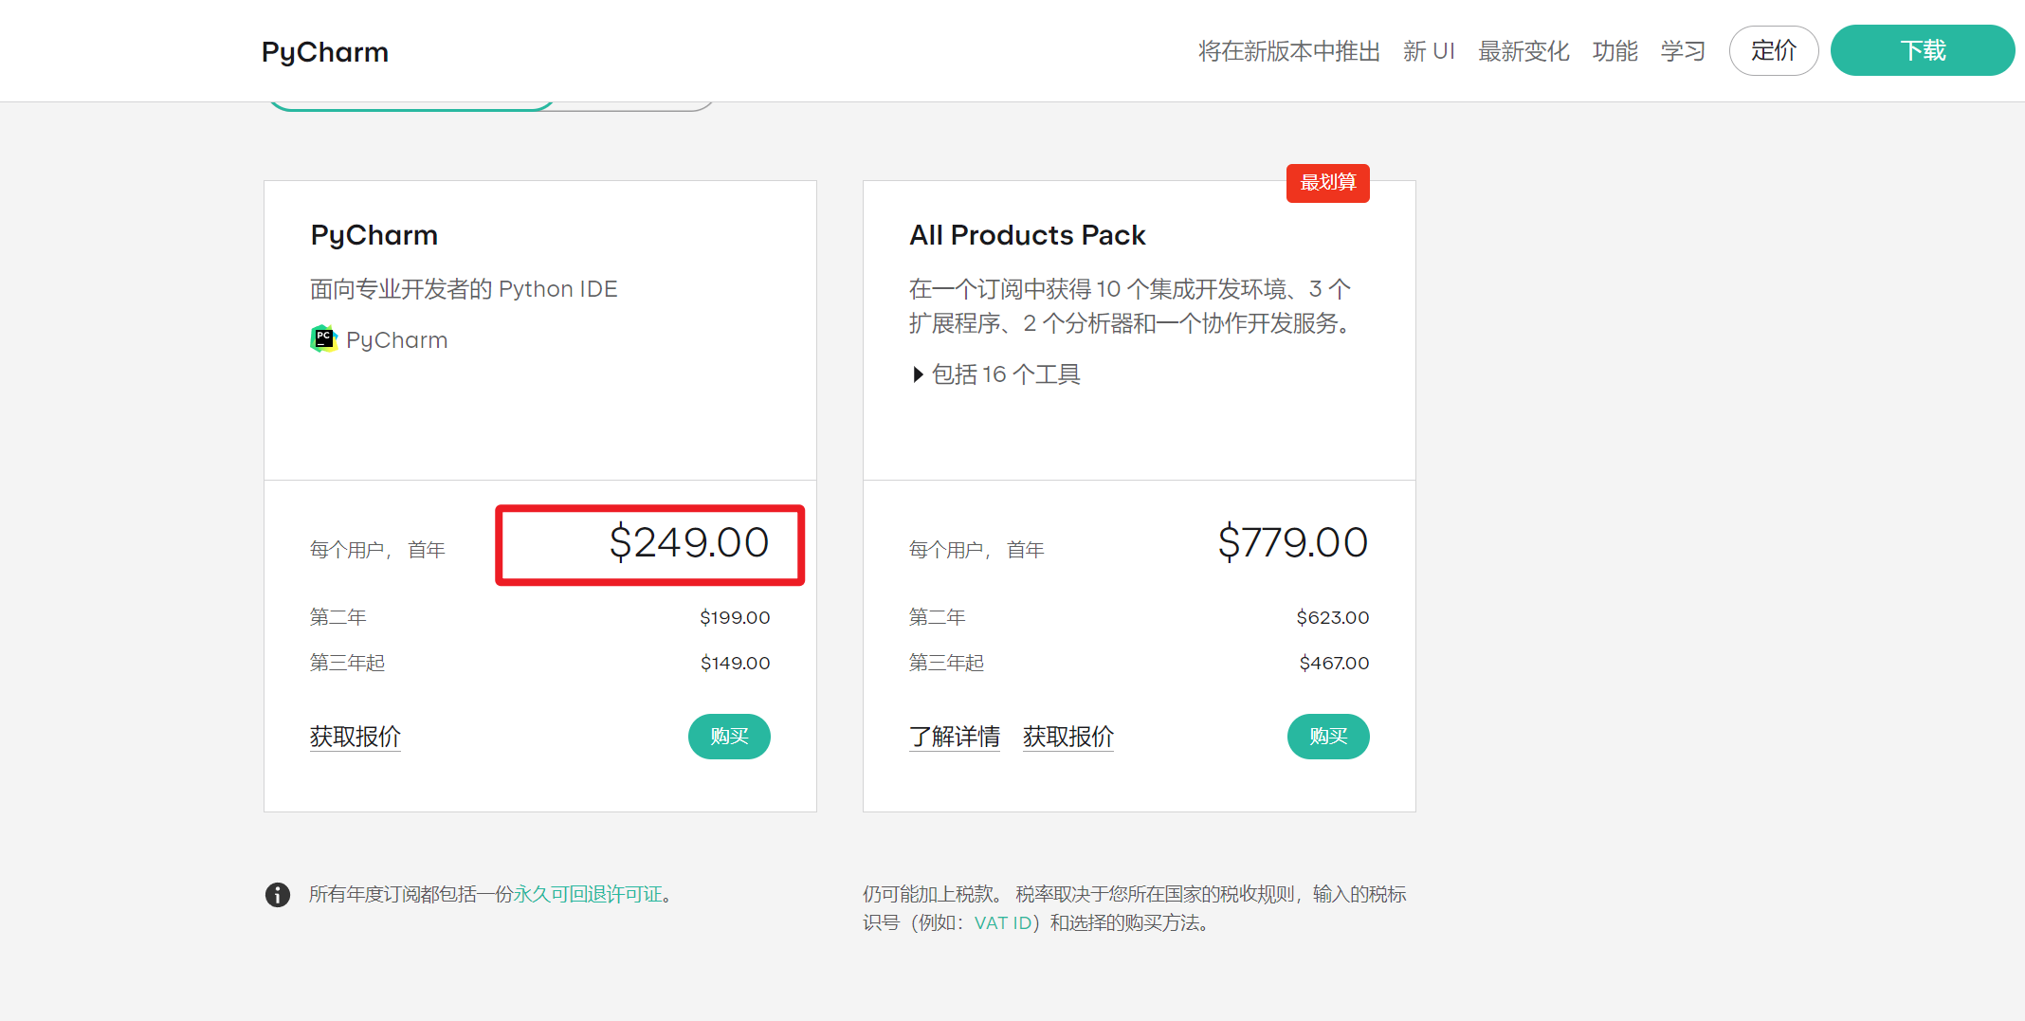Open the VAT ID link

(x=1003, y=922)
